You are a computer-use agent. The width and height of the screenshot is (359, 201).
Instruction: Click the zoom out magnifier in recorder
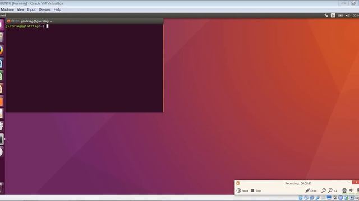[330, 190]
